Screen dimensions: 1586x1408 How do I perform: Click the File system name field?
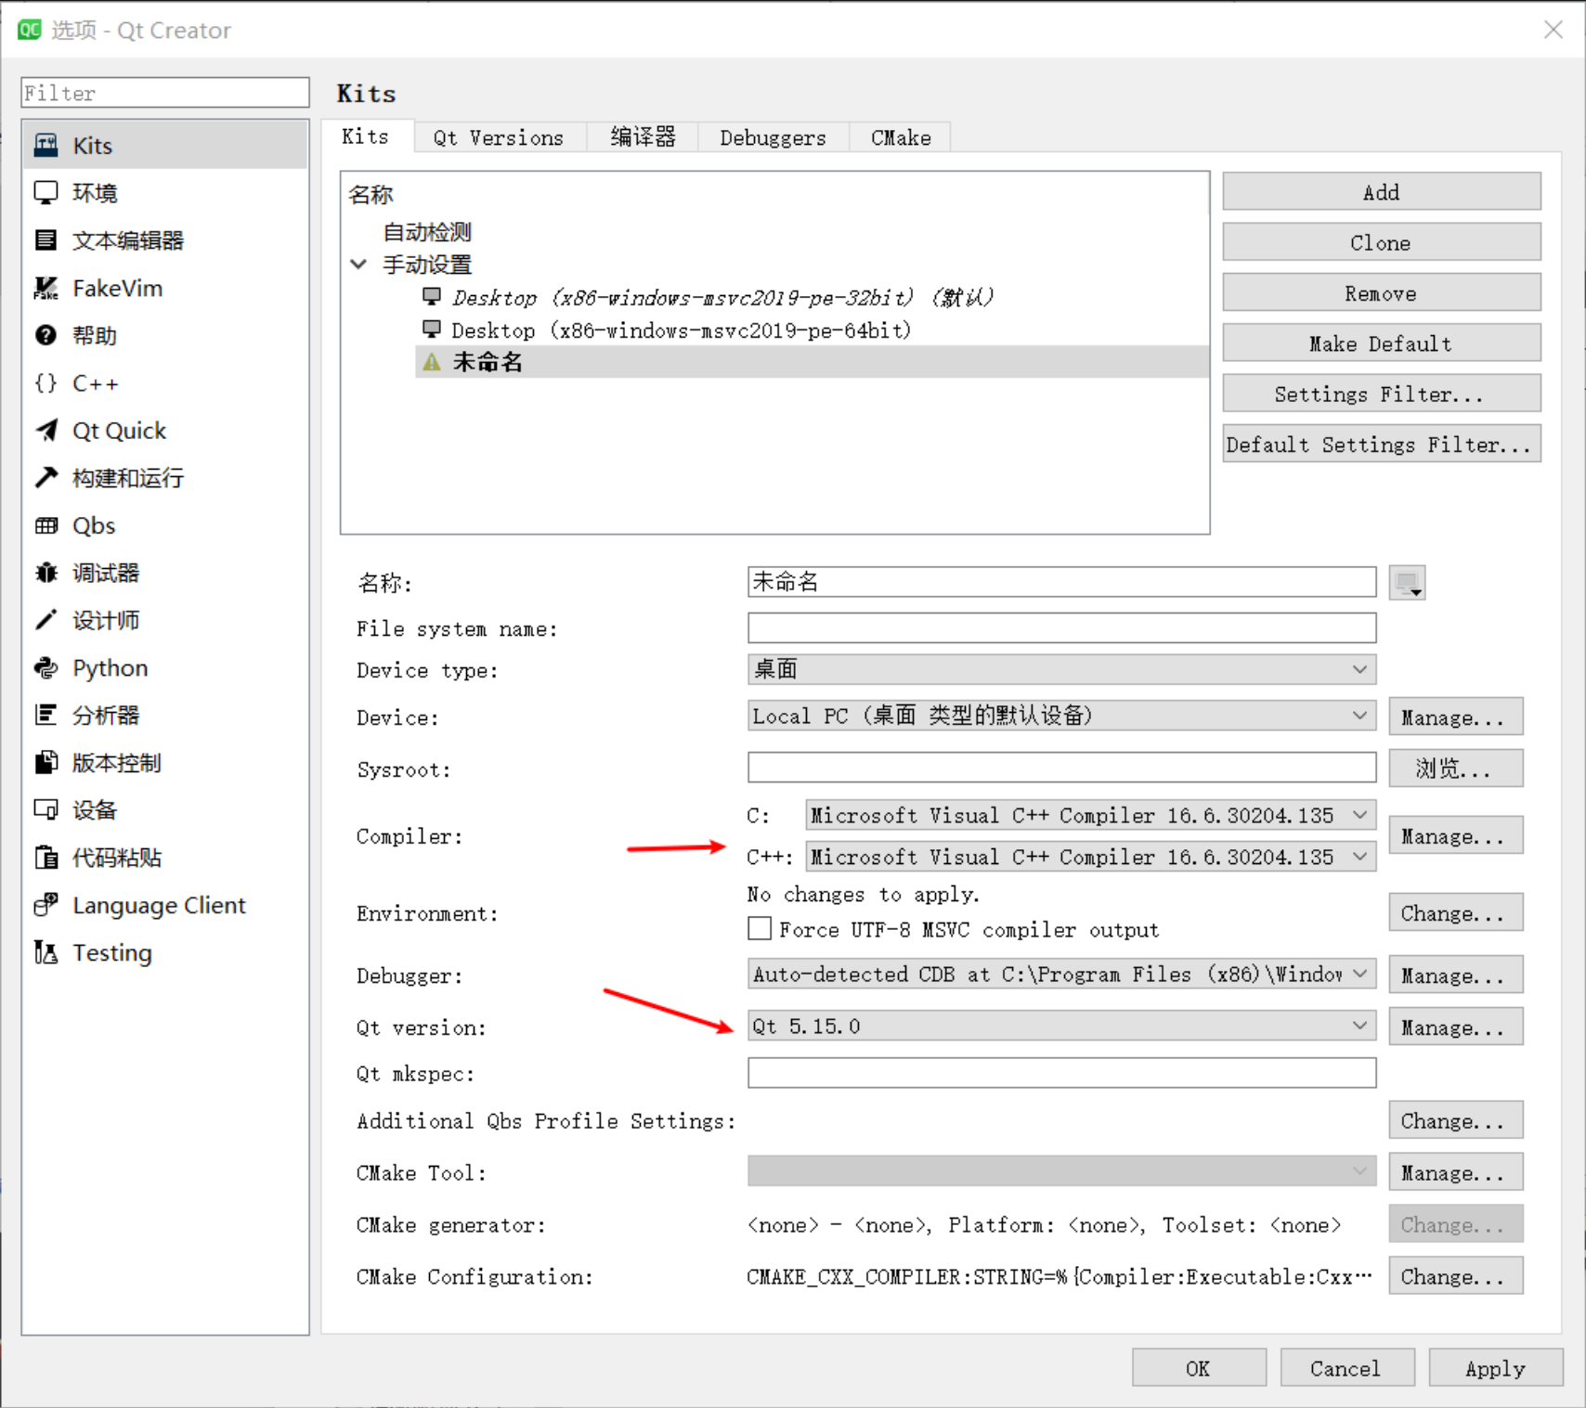1061,628
